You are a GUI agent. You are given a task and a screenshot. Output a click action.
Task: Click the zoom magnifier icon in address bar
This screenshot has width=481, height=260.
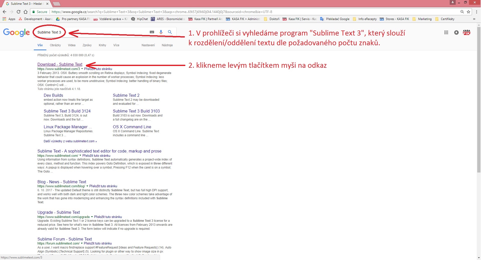pyautogui.click(x=462, y=12)
